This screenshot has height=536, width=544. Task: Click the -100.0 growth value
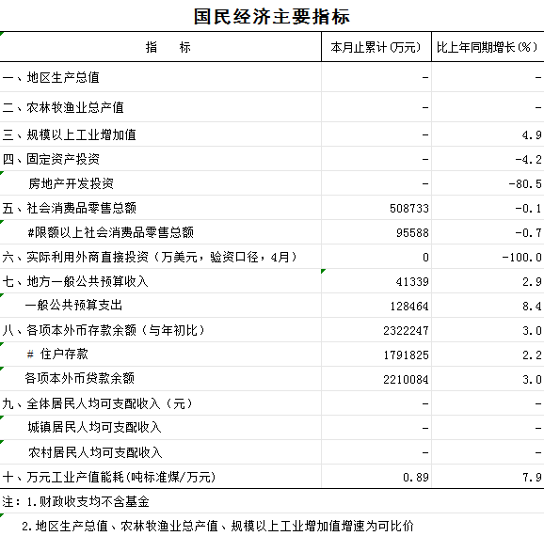521,258
